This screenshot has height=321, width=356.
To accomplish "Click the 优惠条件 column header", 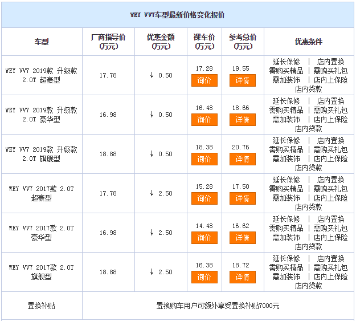I will pyautogui.click(x=309, y=42).
